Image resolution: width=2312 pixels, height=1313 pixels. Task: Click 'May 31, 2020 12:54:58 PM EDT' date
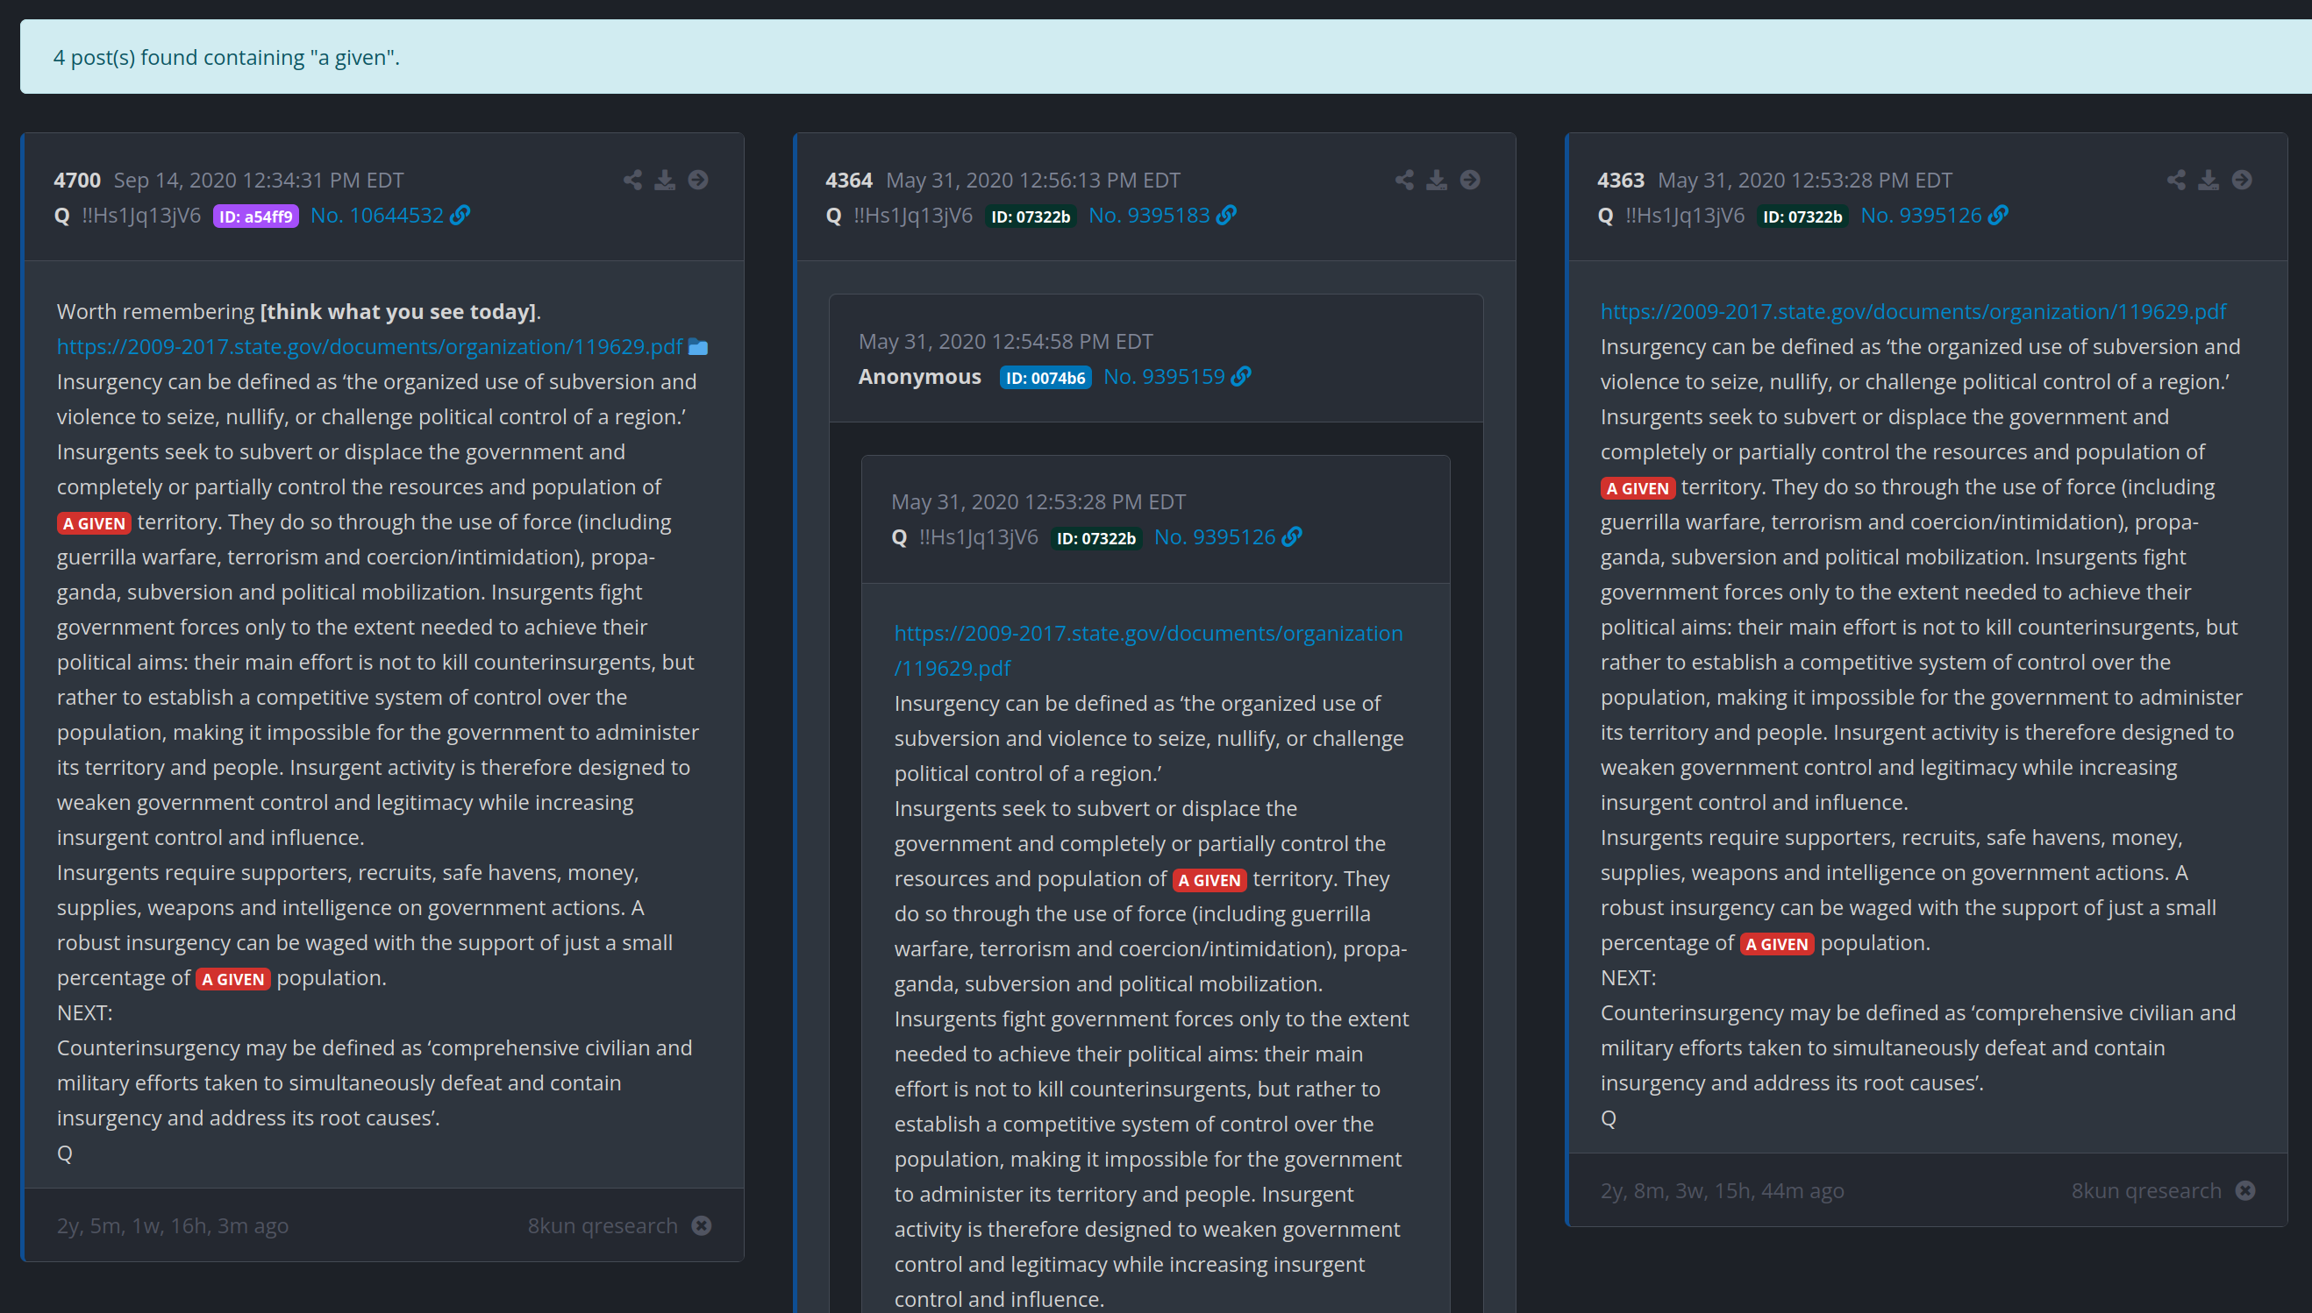tap(1005, 342)
